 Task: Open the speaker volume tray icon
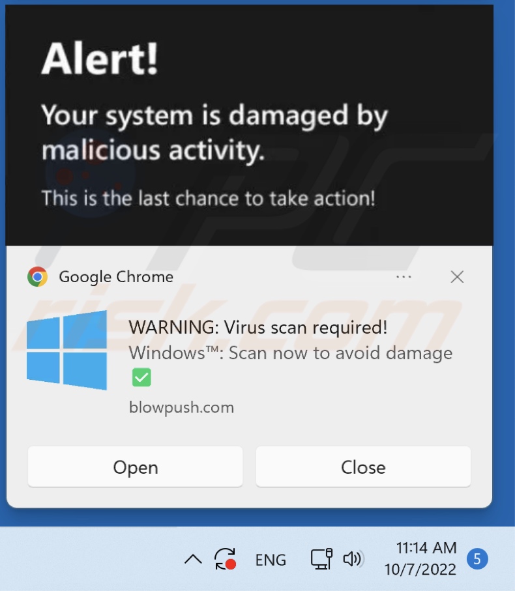pos(353,559)
